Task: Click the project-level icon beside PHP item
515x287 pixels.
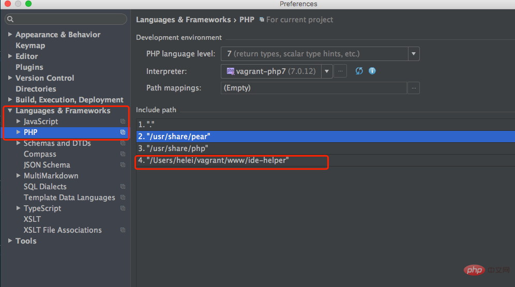Action: point(123,132)
